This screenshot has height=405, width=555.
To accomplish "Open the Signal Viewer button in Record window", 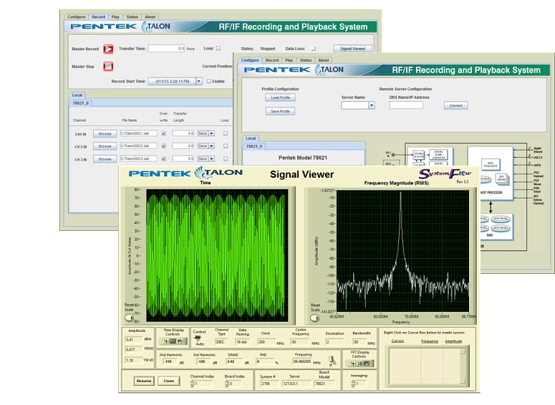I will click(353, 49).
